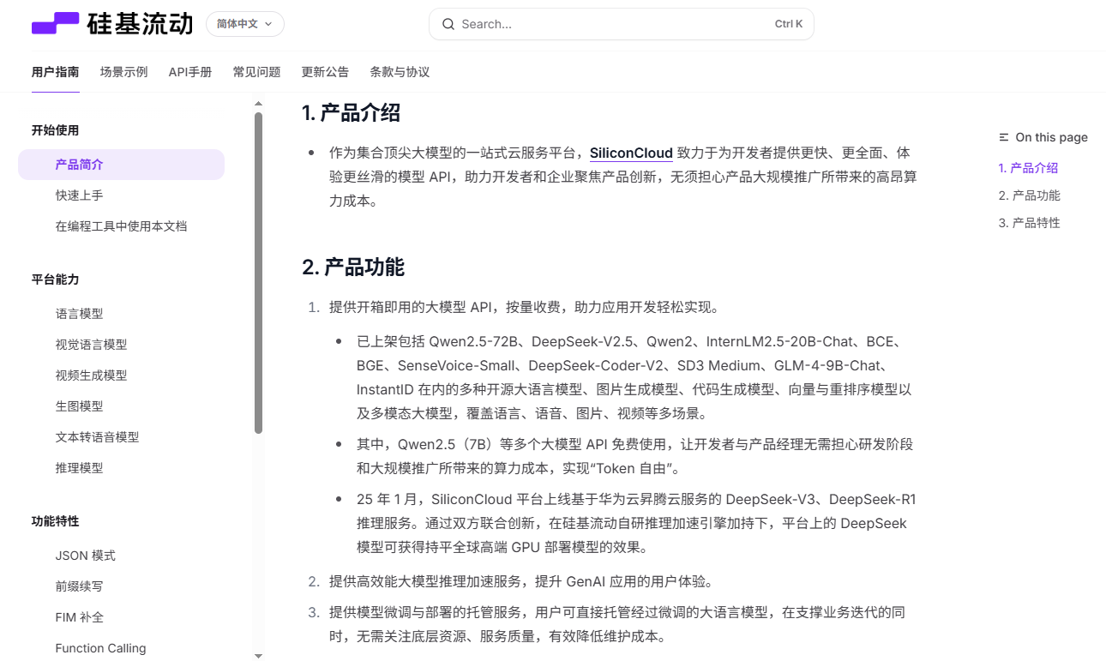
Task: Switch to the 场景示例 tab
Action: (x=123, y=72)
